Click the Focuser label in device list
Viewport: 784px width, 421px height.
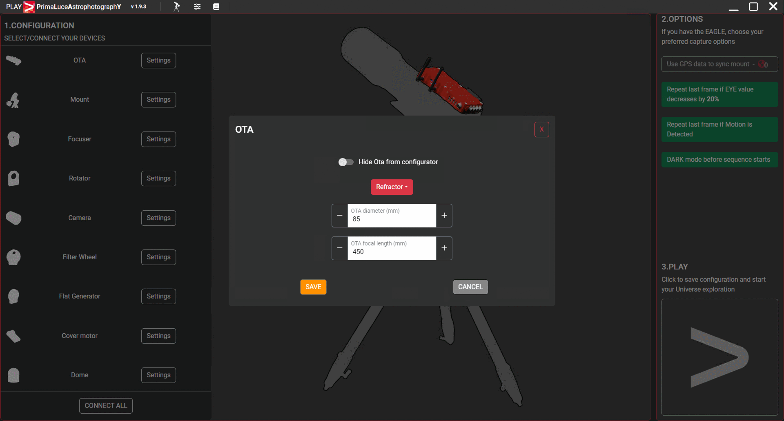coord(80,139)
